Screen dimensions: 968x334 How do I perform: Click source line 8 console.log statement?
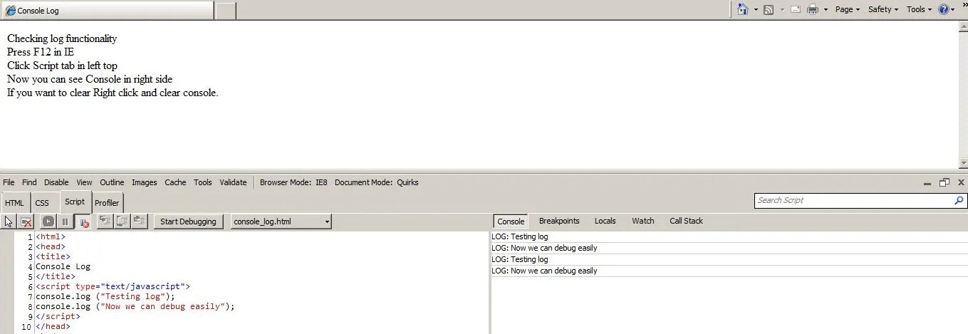click(x=135, y=306)
